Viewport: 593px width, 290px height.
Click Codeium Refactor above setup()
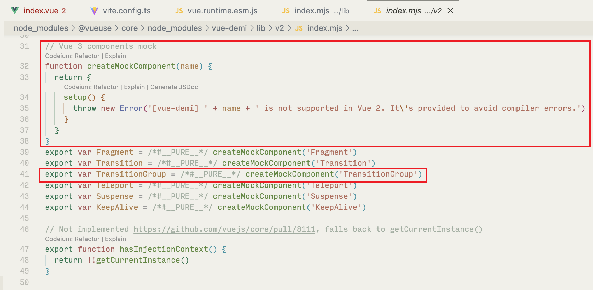[106, 87]
